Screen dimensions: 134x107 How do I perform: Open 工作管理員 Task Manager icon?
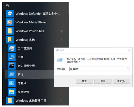coord(12,48)
